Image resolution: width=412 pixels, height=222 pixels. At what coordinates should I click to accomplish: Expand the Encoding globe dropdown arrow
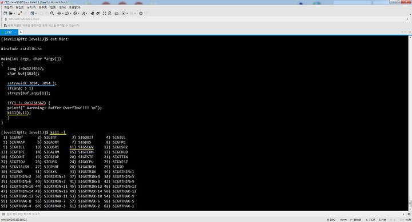pyautogui.click(x=78, y=13)
